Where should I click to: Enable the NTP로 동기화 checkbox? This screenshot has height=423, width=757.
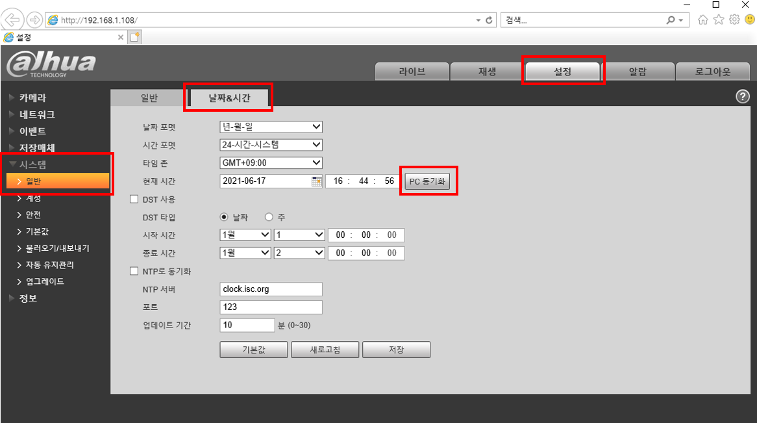(134, 271)
